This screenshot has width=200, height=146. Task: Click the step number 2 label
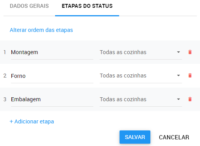tap(5, 76)
